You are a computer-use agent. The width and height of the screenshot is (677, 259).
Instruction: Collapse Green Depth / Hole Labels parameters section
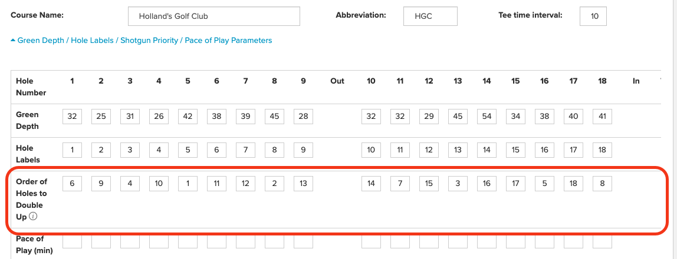click(x=141, y=41)
